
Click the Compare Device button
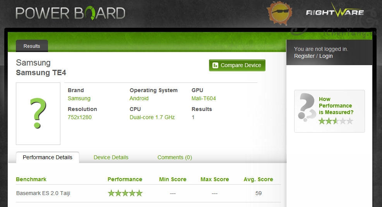(x=237, y=65)
